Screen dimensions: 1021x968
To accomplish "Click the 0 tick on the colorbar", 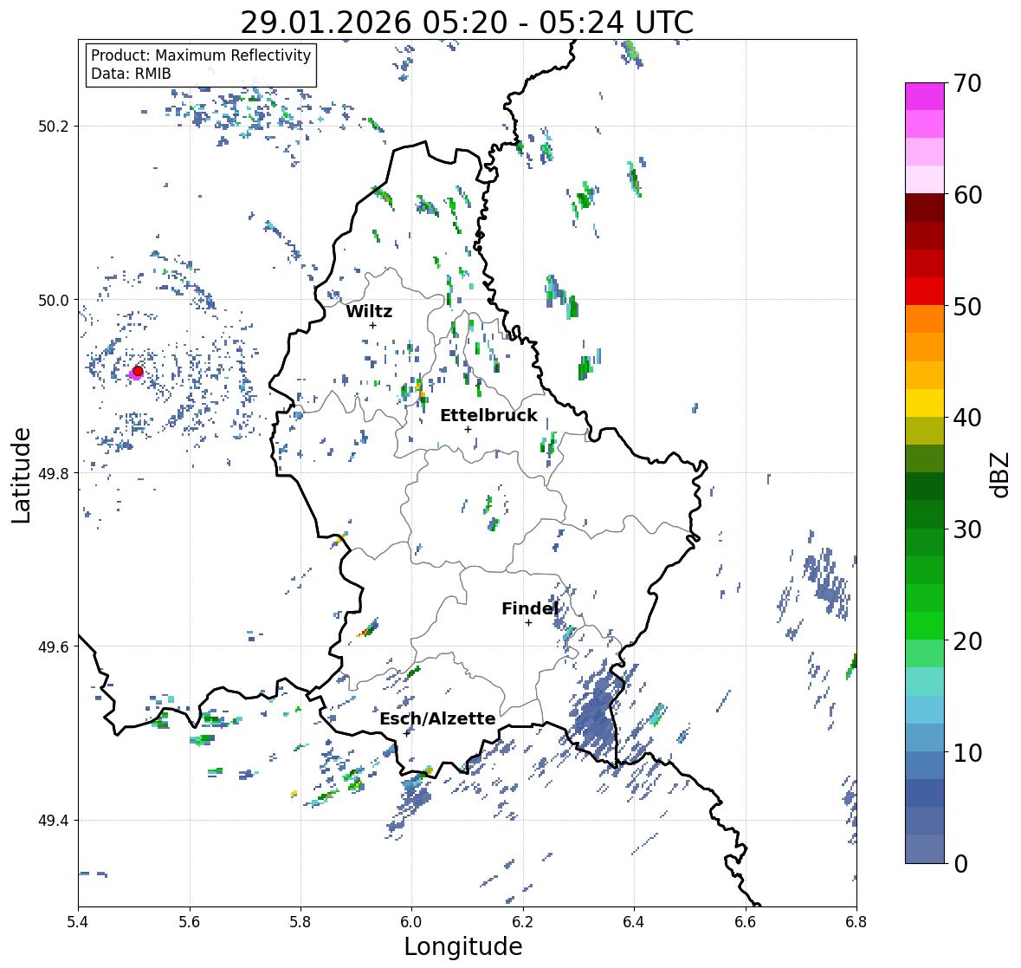I will (960, 864).
